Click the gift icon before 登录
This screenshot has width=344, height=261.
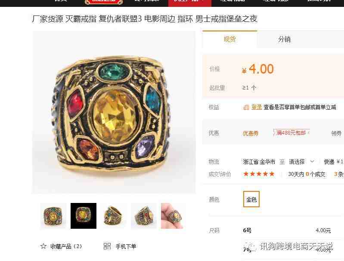pos(246,107)
